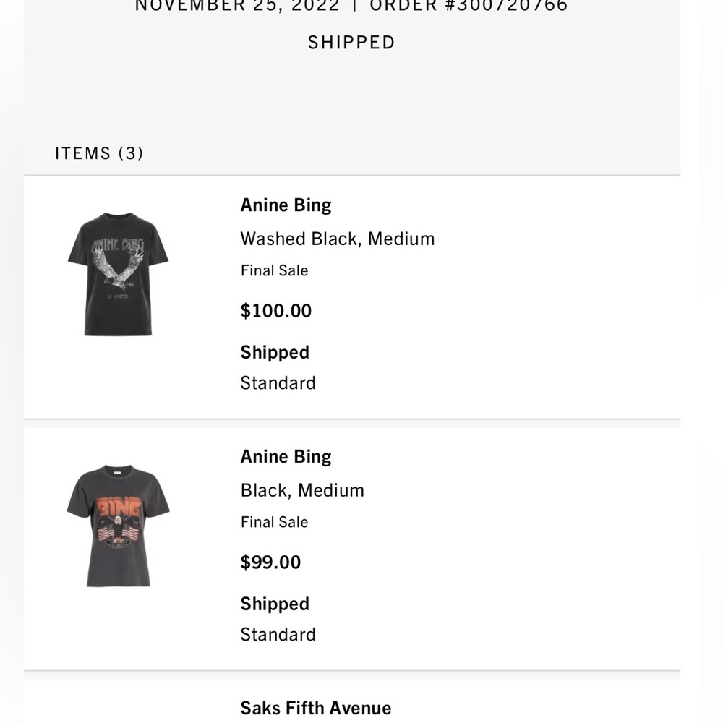Click Final Sale label on washed black tee
The width and height of the screenshot is (723, 723).
click(x=274, y=270)
